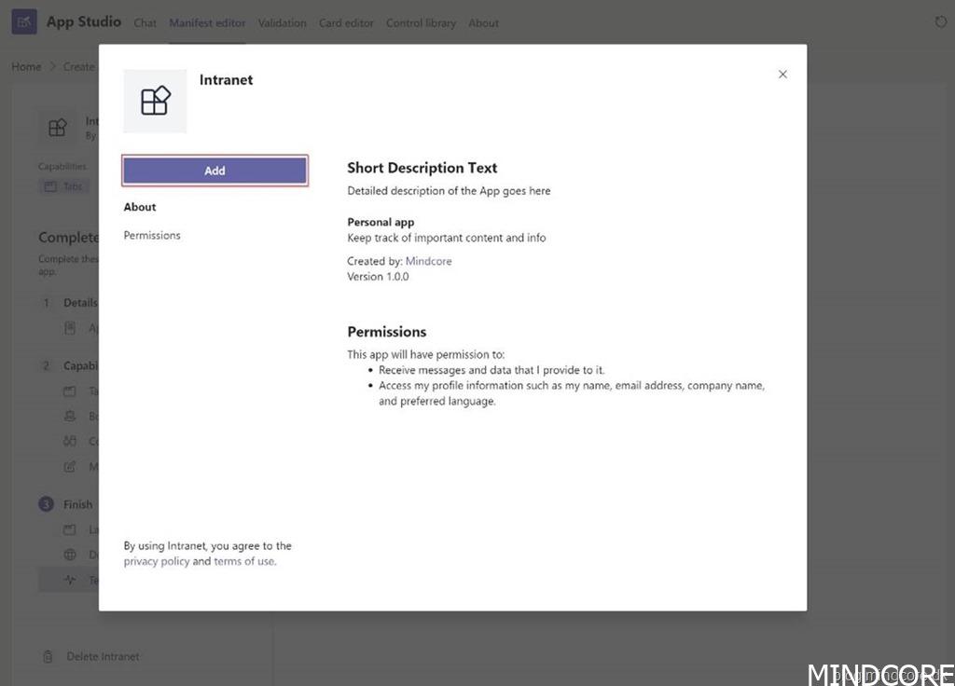Switch to the Manifest editor tab
955x686 pixels.
pos(207,23)
